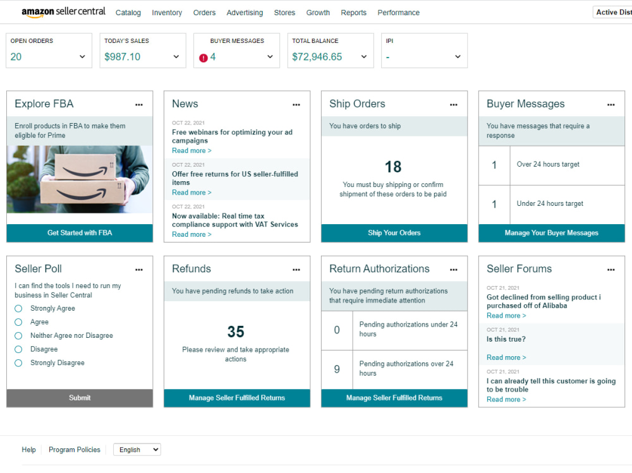Click Manage Seller Fulfilled Returns under Refunds
This screenshot has height=473, width=632.
(237, 398)
